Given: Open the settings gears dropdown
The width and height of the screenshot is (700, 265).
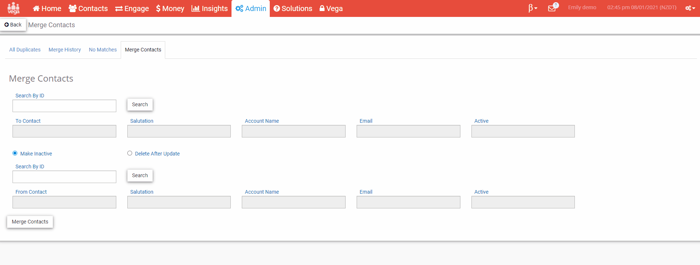Looking at the screenshot, I should (x=690, y=8).
